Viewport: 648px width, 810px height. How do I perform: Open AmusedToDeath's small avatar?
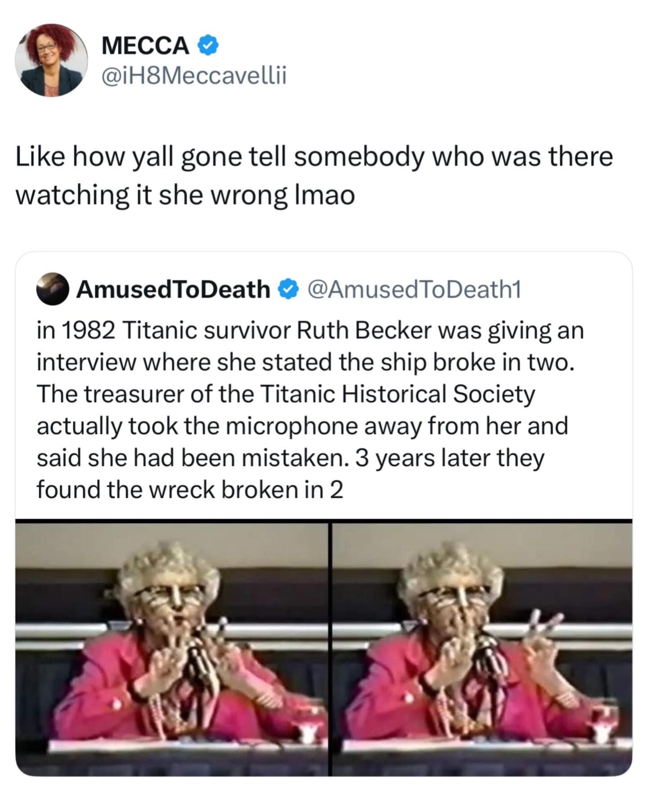click(52, 289)
